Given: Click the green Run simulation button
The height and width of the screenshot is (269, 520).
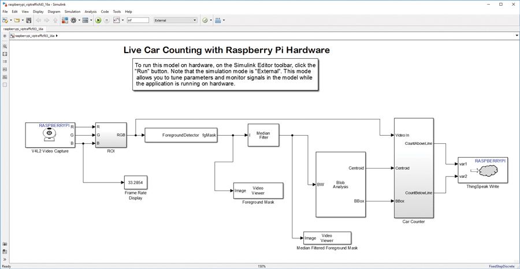Looking at the screenshot, I should pyautogui.click(x=99, y=20).
